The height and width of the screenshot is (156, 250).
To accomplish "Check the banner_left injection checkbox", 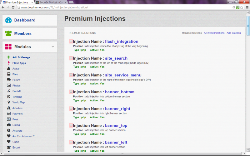I will [x=71, y=142].
